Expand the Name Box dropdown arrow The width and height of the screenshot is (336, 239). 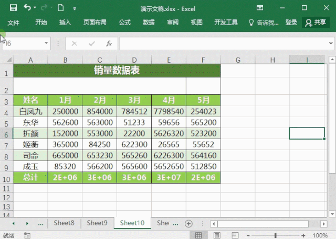(46, 43)
